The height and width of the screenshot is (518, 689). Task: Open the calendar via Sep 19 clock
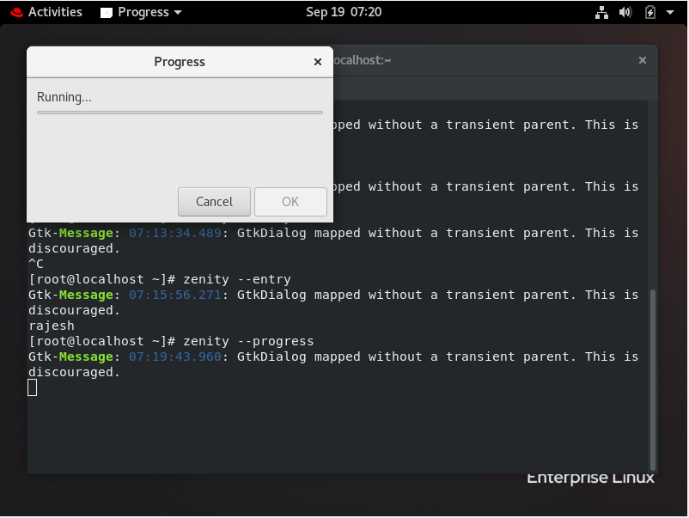[344, 12]
